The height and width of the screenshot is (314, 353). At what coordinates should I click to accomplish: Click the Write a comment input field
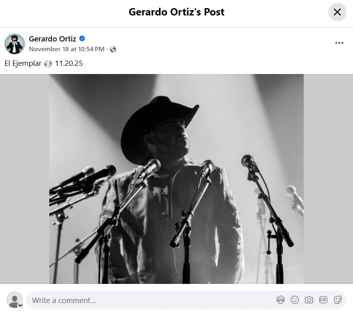pos(122,300)
